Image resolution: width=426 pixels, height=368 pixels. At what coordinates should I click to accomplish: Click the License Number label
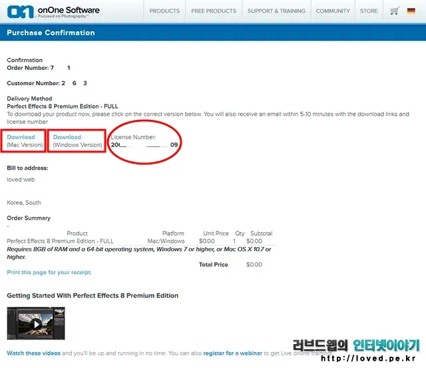coord(133,137)
